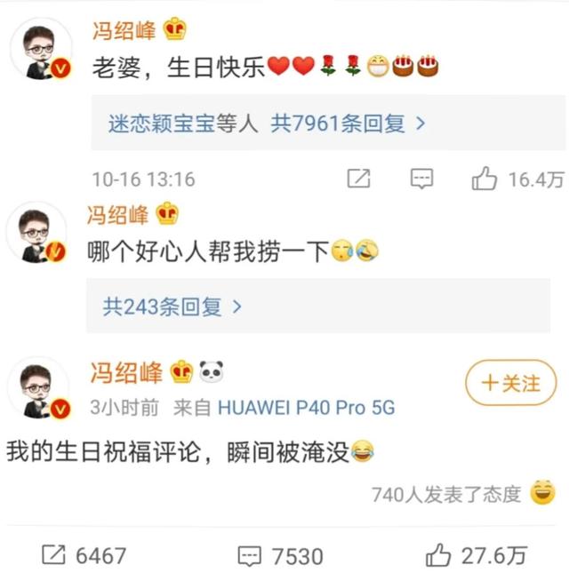Open the HUAWEI P40 Pro 5G source link
Viewport: 569px width, 573px height.
307,407
